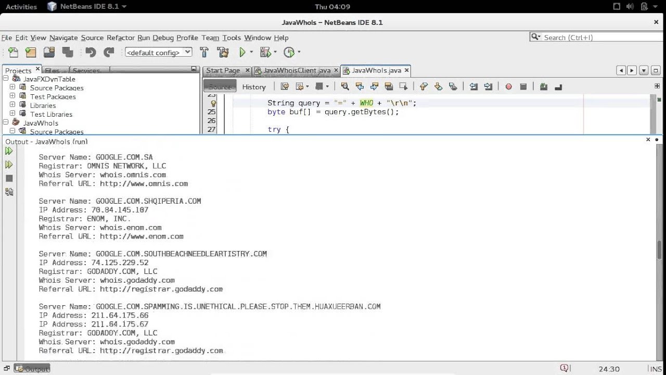Open the Profile Project dropdown arrow
666x375 pixels.
pyautogui.click(x=299, y=52)
